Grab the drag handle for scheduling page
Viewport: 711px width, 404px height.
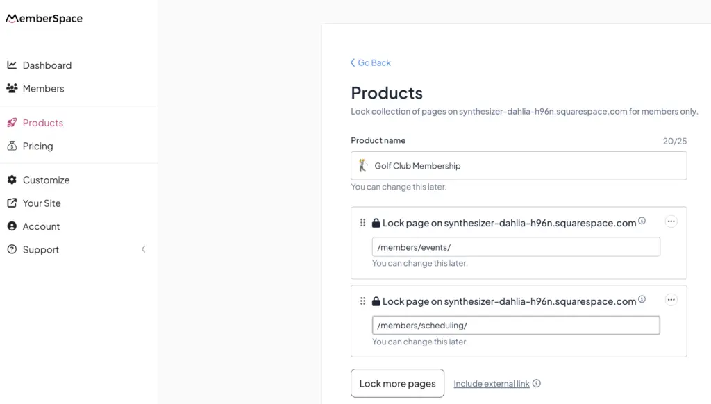pyautogui.click(x=362, y=301)
